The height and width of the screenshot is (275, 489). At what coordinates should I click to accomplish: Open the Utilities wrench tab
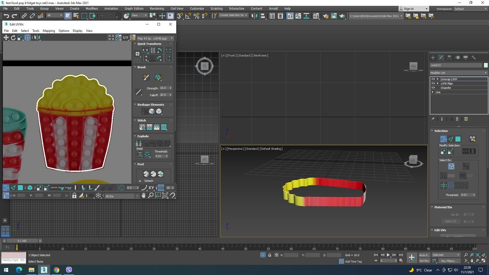(x=474, y=58)
